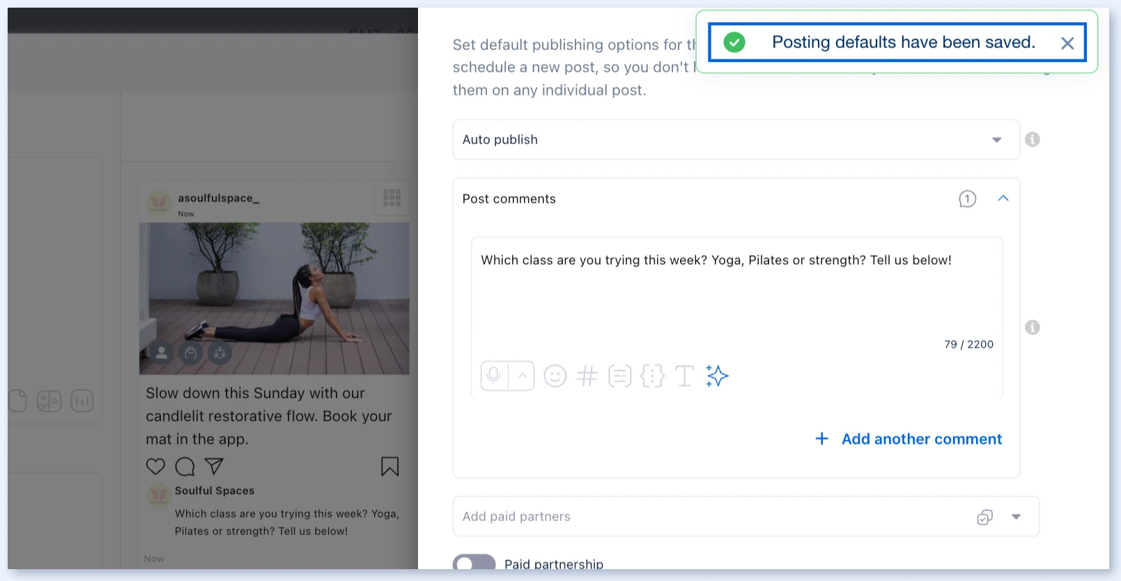The image size is (1121, 581).
Task: Click the asoulfulspace_ profile avatar
Action: point(159,203)
